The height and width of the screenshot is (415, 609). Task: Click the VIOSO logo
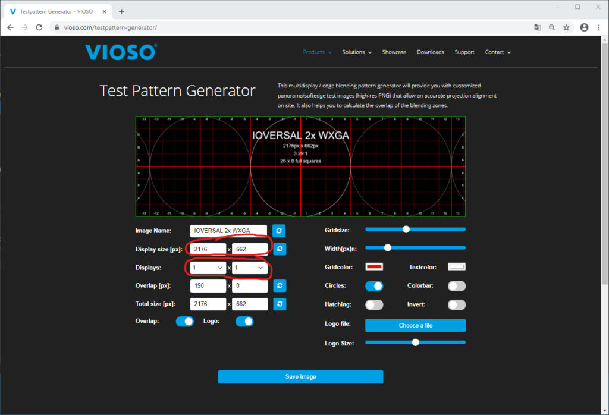121,52
